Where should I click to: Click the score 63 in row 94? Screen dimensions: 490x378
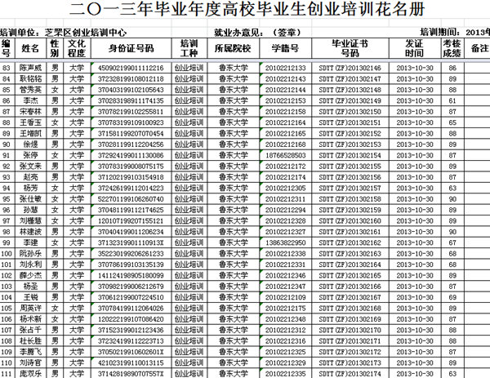[452, 188]
